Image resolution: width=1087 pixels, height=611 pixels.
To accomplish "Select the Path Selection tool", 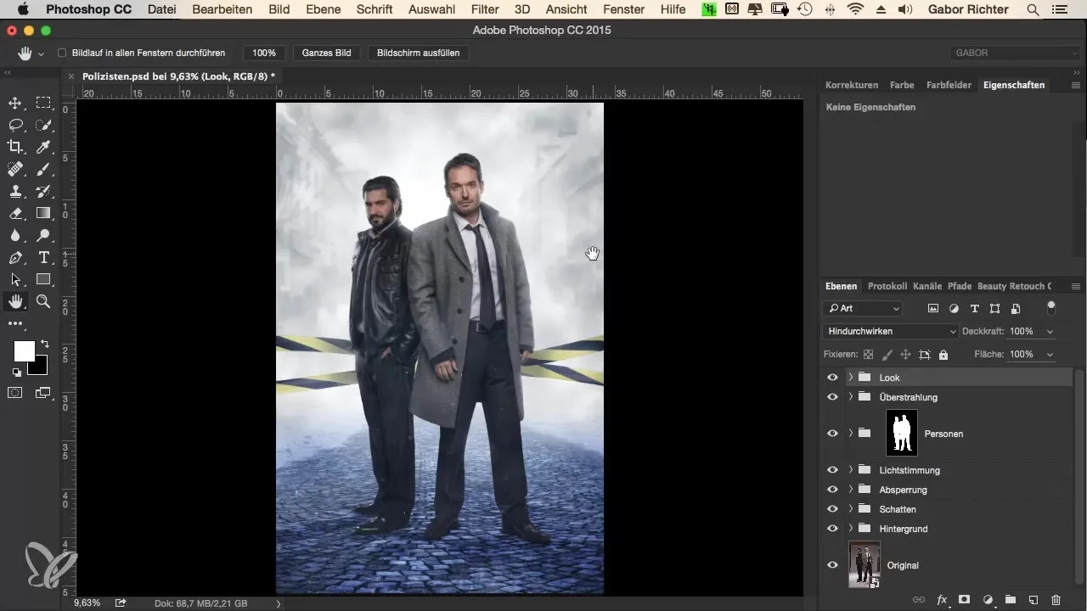I will 15,280.
